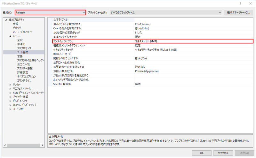Click the キャンセル button

[223, 153]
